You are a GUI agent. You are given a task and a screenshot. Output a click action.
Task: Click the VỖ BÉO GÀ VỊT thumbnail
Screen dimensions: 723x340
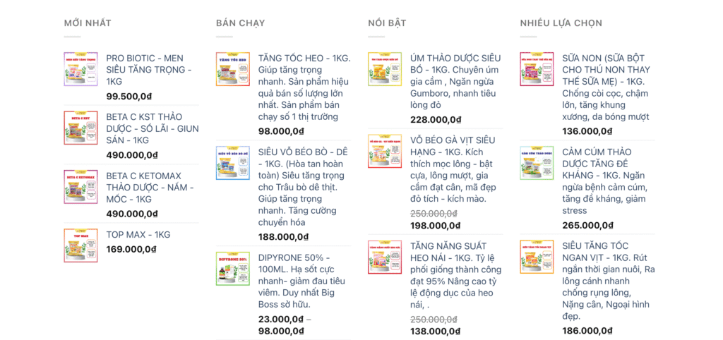coord(384,151)
